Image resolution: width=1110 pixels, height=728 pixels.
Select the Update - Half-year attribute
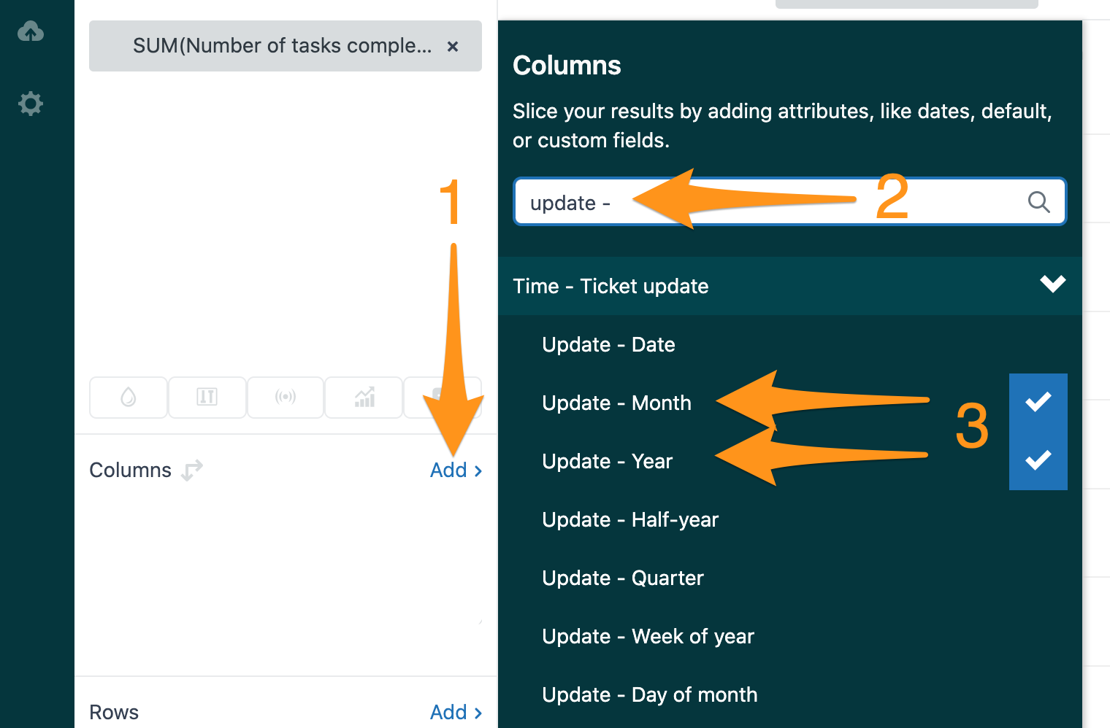tap(630, 519)
